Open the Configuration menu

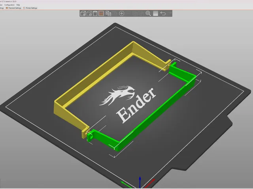pos(9,5)
